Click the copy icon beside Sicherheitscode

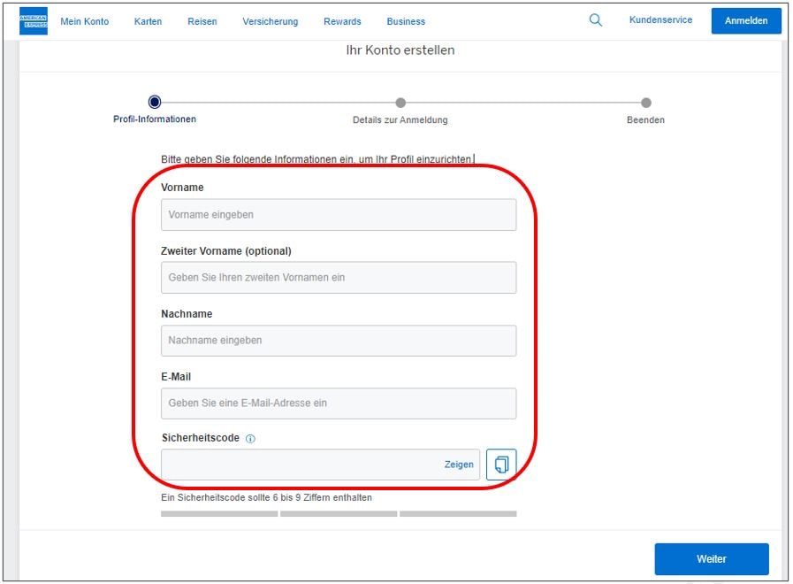pyautogui.click(x=501, y=465)
